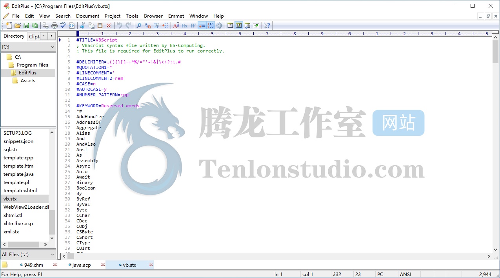Image resolution: width=500 pixels, height=278 pixels.
Task: Toggle the Hex viewer (Hx) button
Action: (x=184, y=25)
